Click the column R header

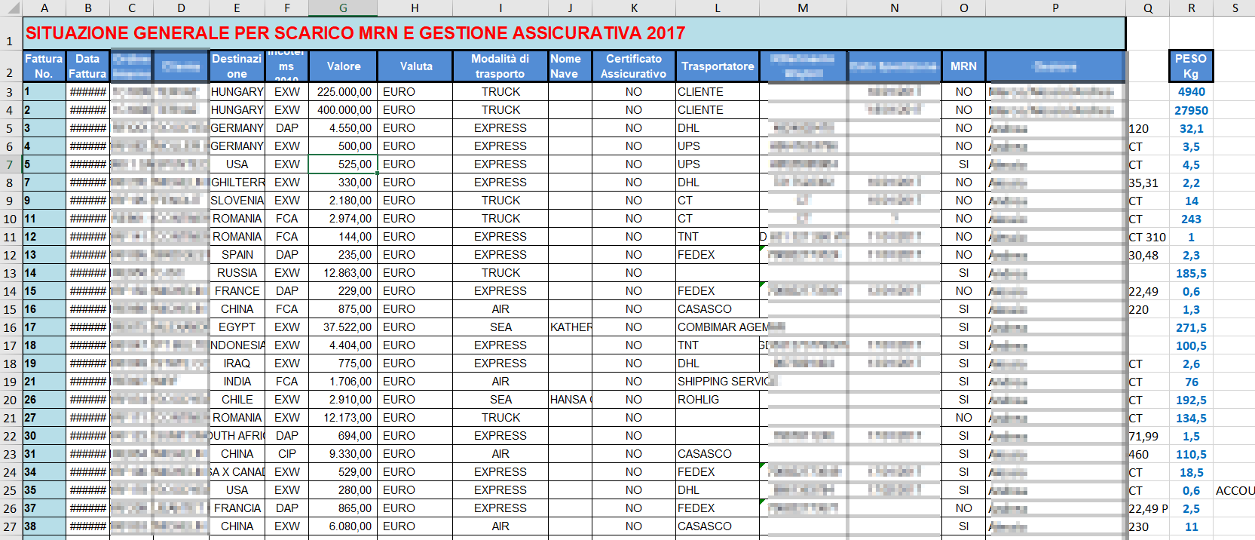coord(1191,8)
